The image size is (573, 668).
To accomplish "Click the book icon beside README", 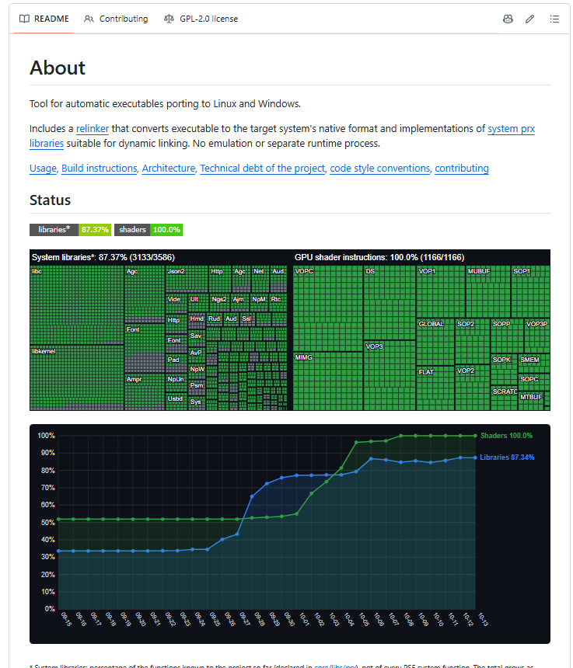I will [24, 19].
